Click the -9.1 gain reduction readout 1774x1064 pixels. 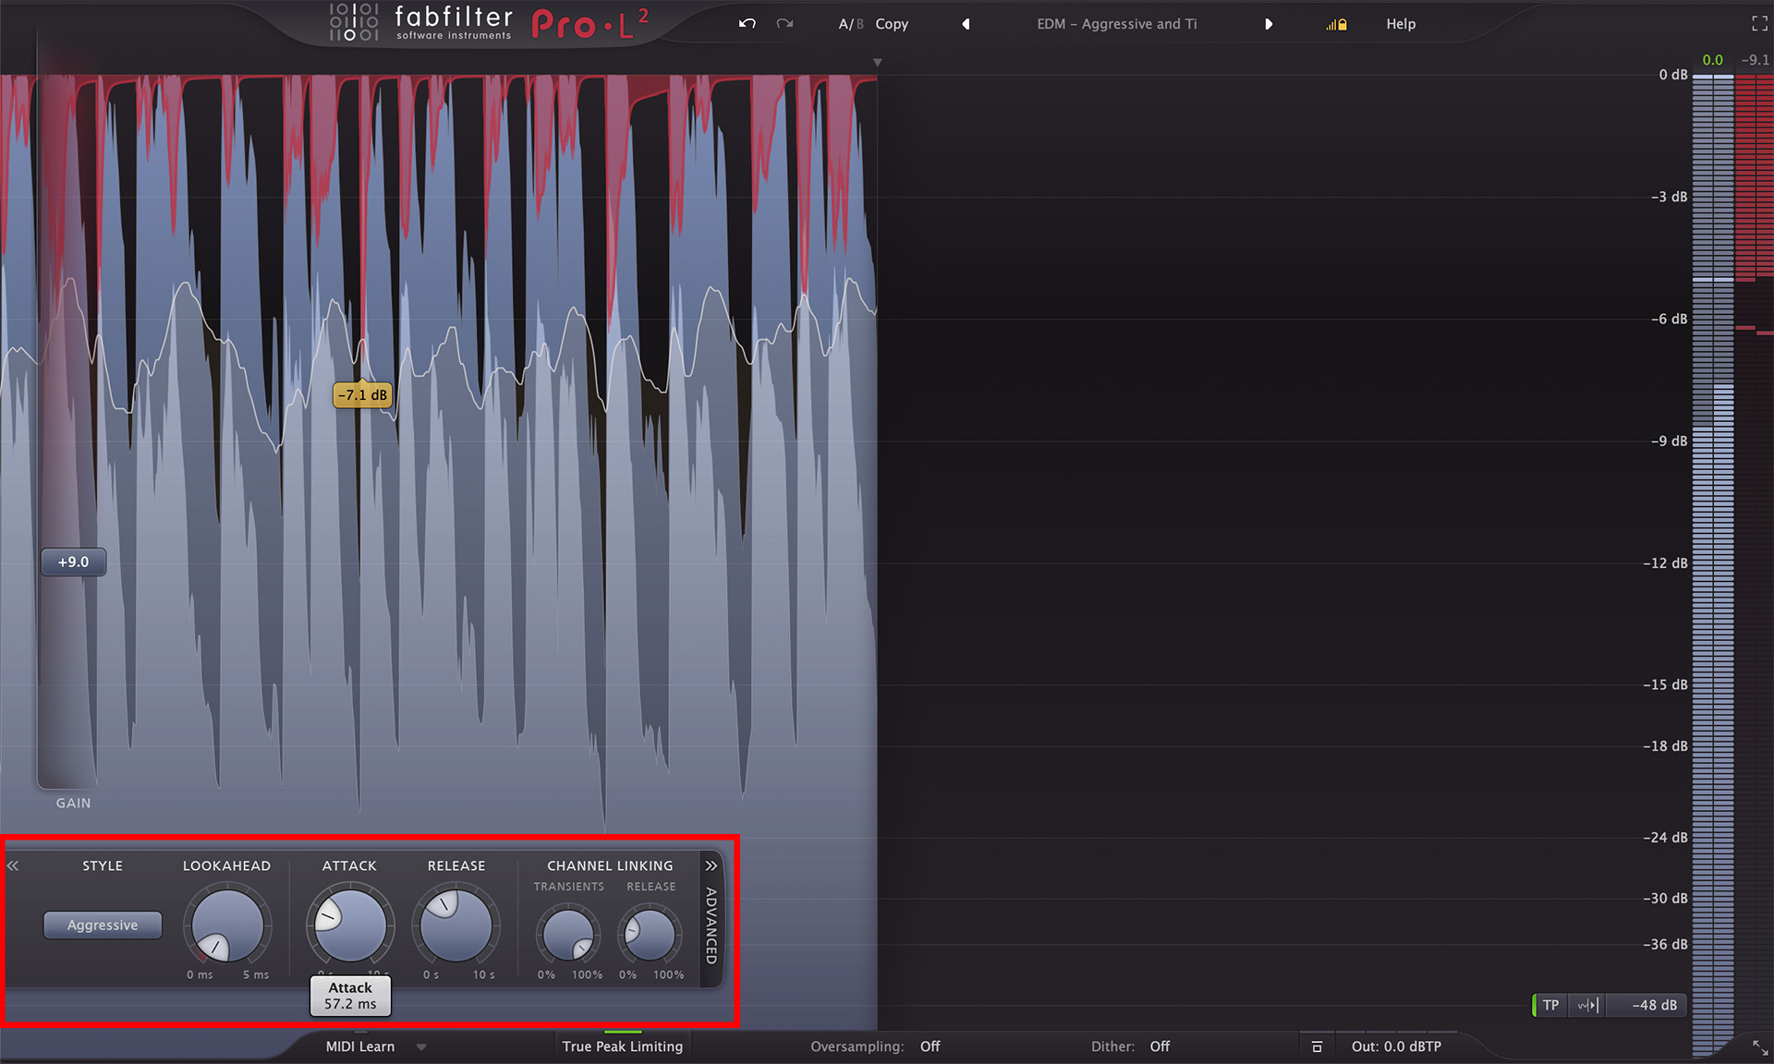click(x=1755, y=60)
